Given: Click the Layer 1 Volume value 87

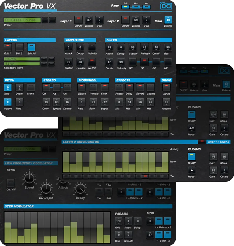Looking at the screenshot, I should pyautogui.click(x=89, y=20).
